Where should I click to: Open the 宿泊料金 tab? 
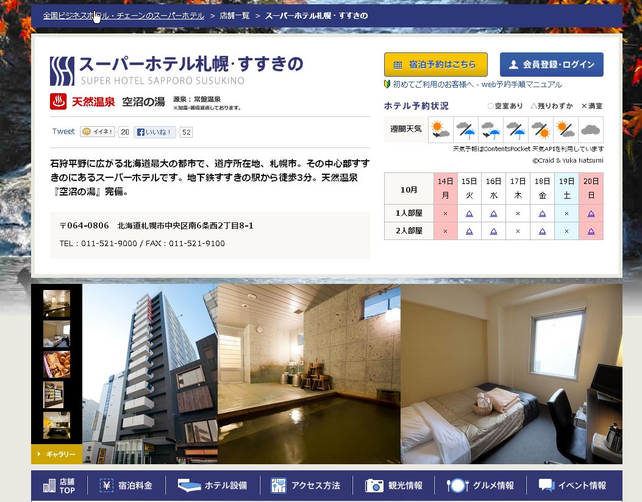point(126,486)
